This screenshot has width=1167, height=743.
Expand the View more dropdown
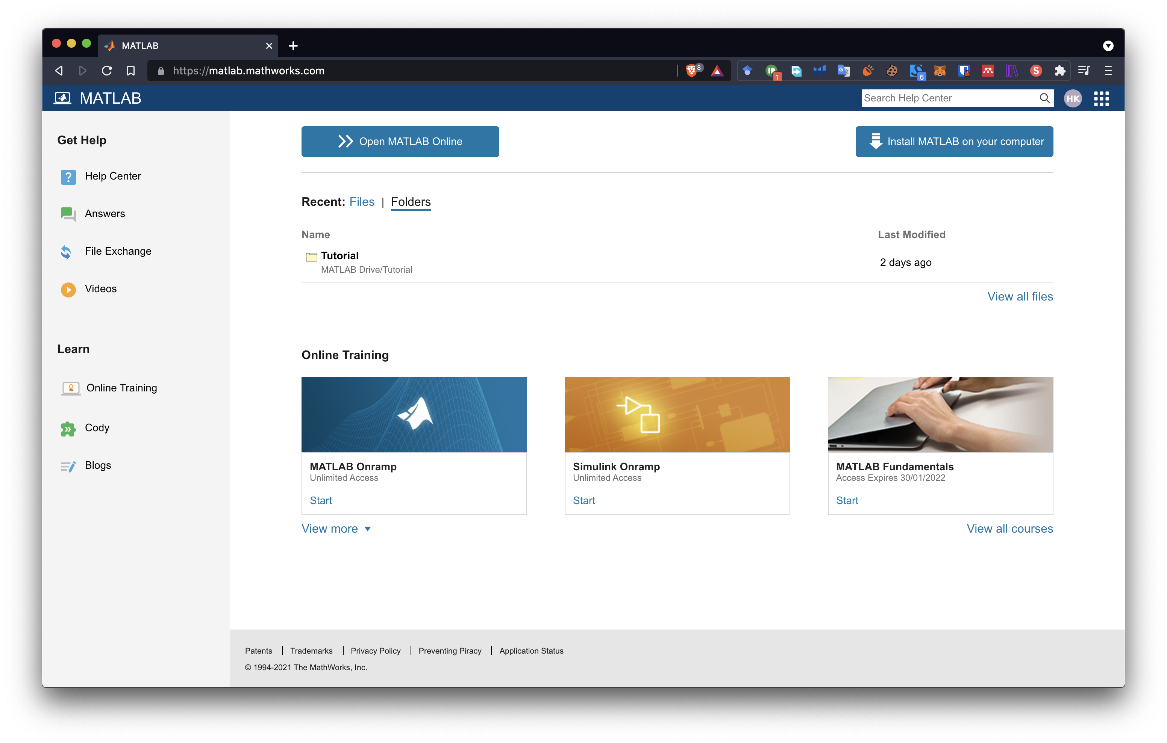336,529
